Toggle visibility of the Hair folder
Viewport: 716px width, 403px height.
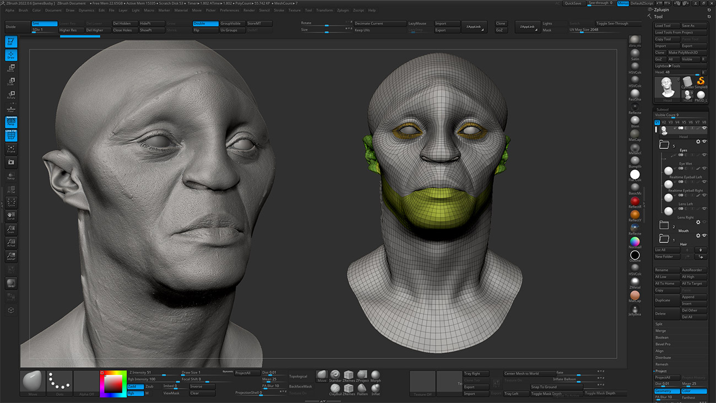tap(704, 235)
